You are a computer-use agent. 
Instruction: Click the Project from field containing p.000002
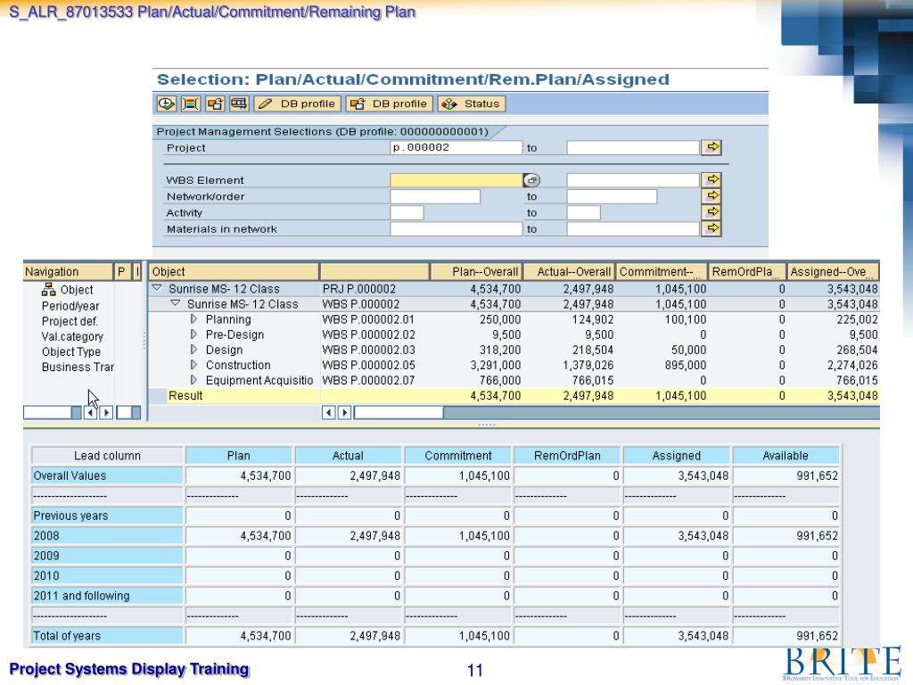point(456,148)
